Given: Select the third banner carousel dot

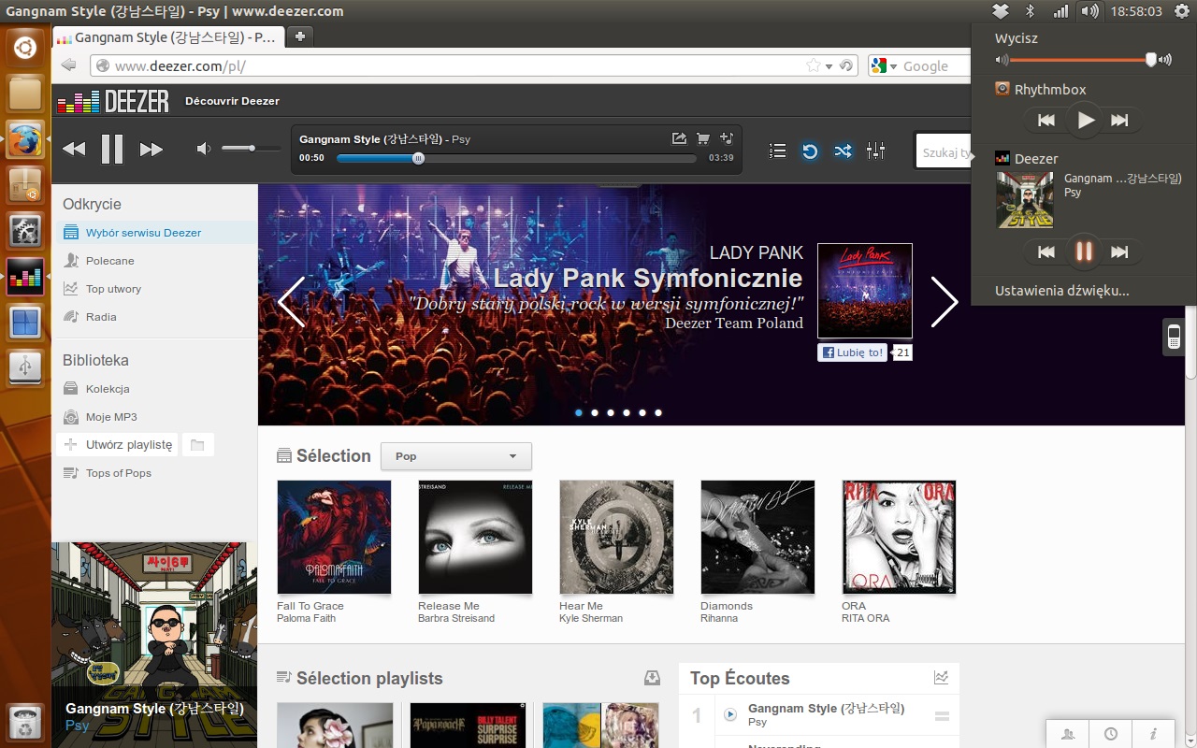Looking at the screenshot, I should tap(611, 412).
